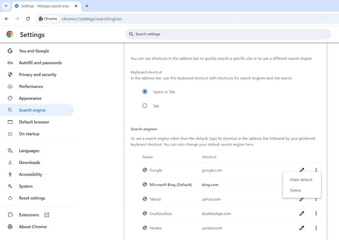This screenshot has height=240, width=339.
Task: Select the Tab radio button
Action: tap(145, 106)
